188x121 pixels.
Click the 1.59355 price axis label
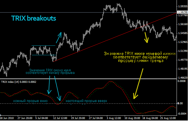[x=183, y=6]
